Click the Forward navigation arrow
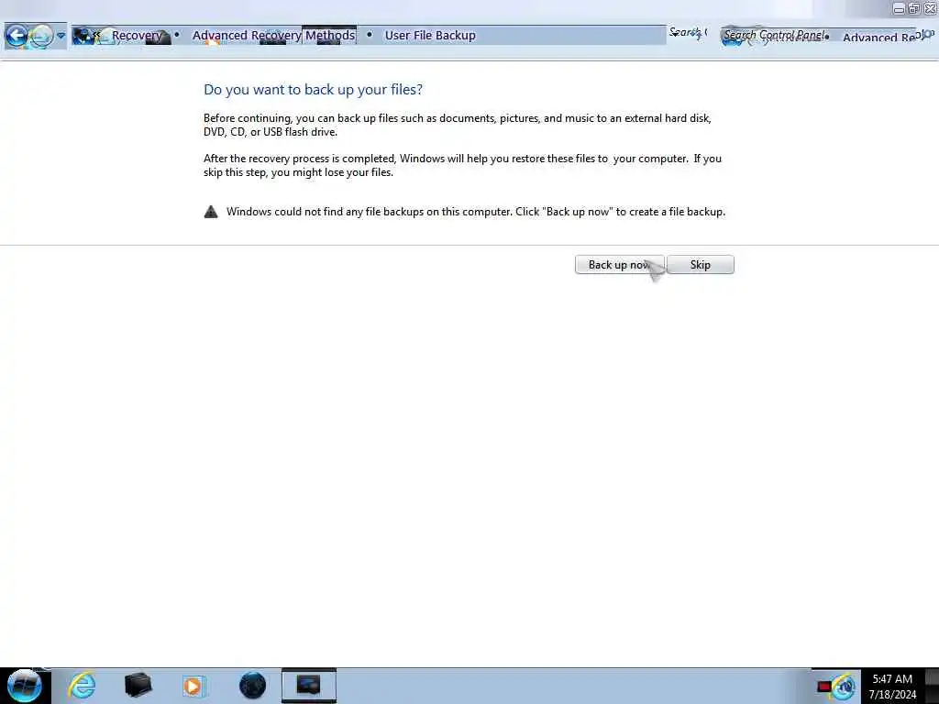The height and width of the screenshot is (704, 939). coord(40,36)
